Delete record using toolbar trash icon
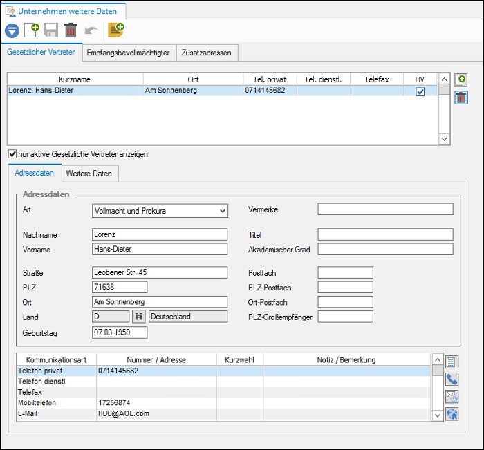Image resolution: width=484 pixels, height=450 pixels. tap(71, 30)
